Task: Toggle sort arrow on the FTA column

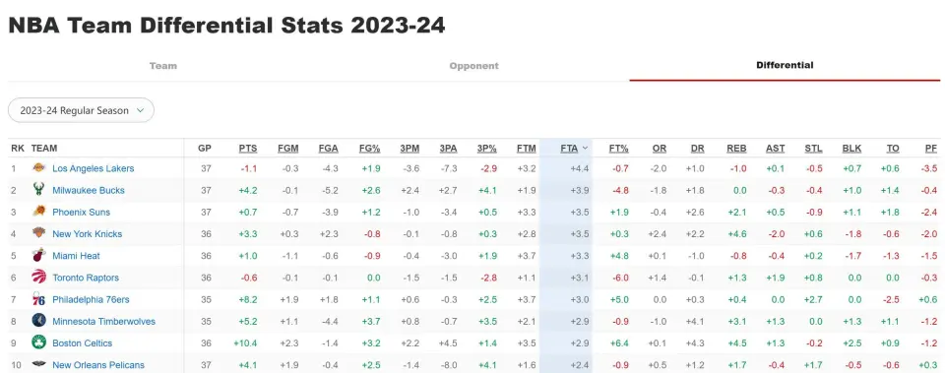Action: pyautogui.click(x=585, y=148)
